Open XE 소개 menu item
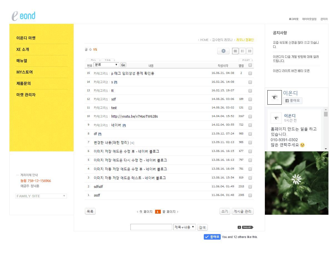This screenshot has width=334, height=259. pyautogui.click(x=22, y=50)
